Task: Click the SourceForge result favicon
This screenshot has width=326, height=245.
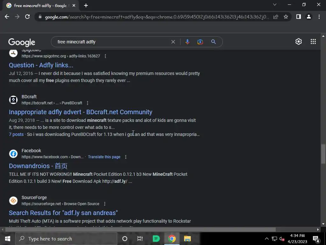Action: coord(13,201)
